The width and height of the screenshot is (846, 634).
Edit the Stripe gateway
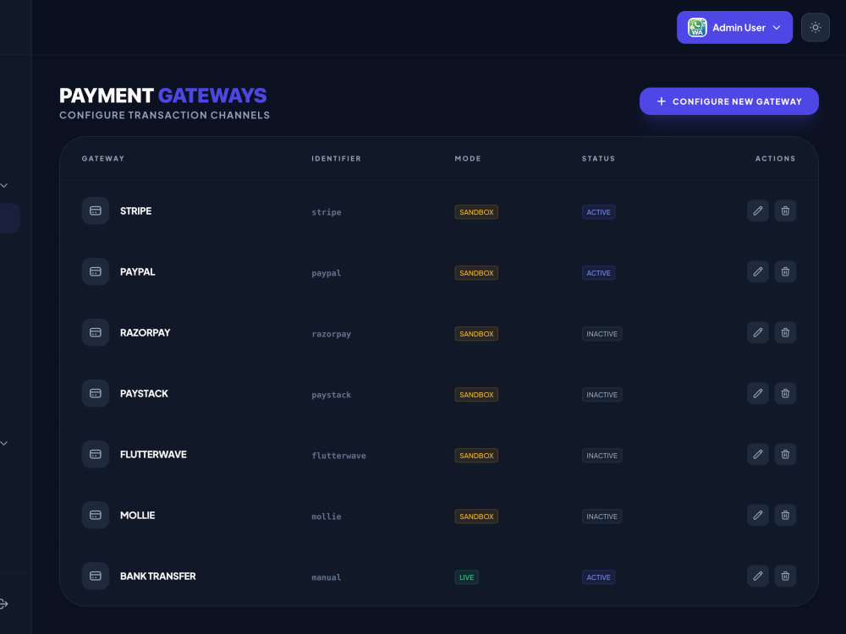pyautogui.click(x=757, y=210)
